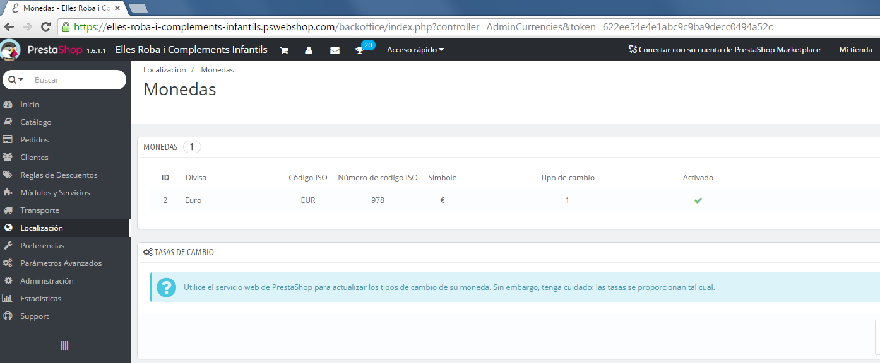The width and height of the screenshot is (880, 363).
Task: Click the Support lifebuoy icon
Action: coord(8,316)
